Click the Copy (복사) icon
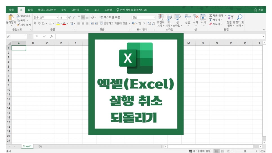Image resolution: width=272 pixels, height=153 pixels. coord(18,20)
